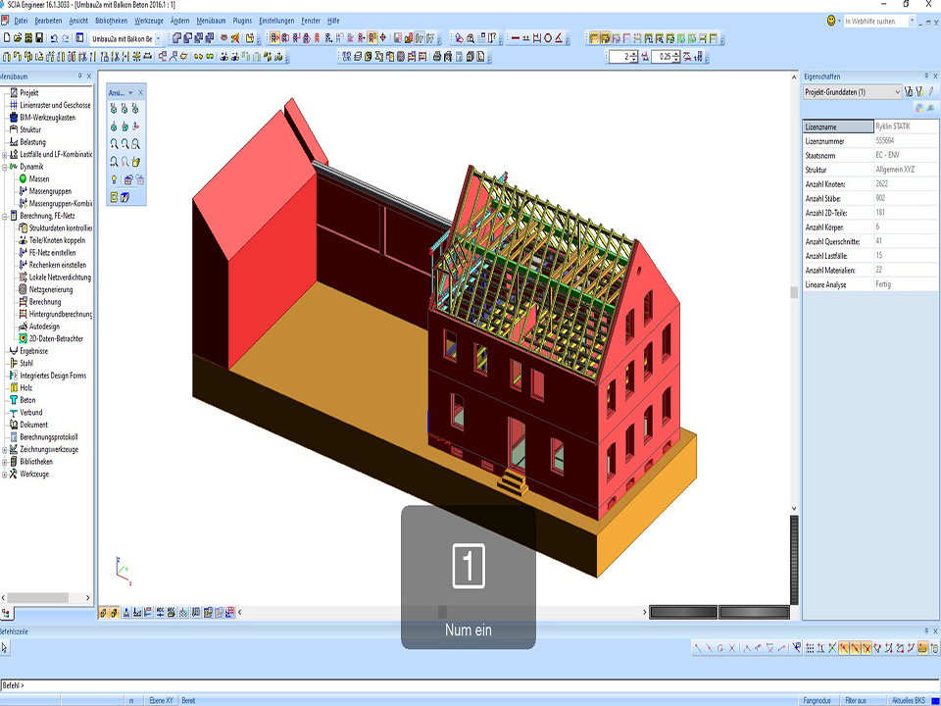Open the Einstellungen menu

coord(276,21)
